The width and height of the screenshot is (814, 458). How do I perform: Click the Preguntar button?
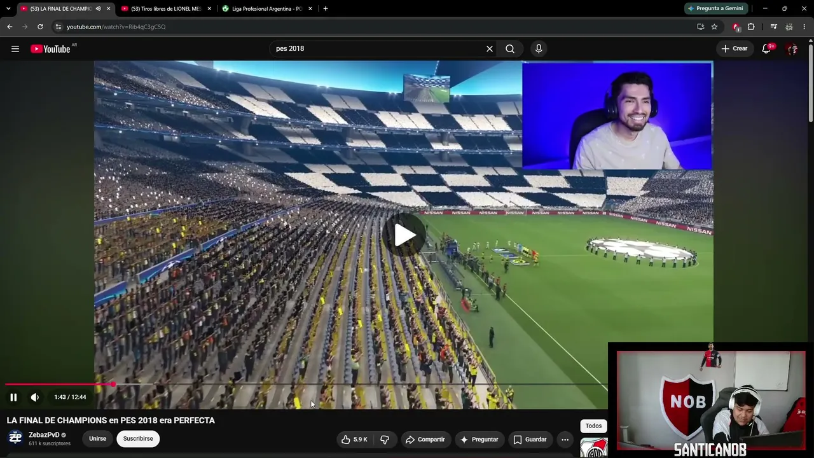[479, 440]
